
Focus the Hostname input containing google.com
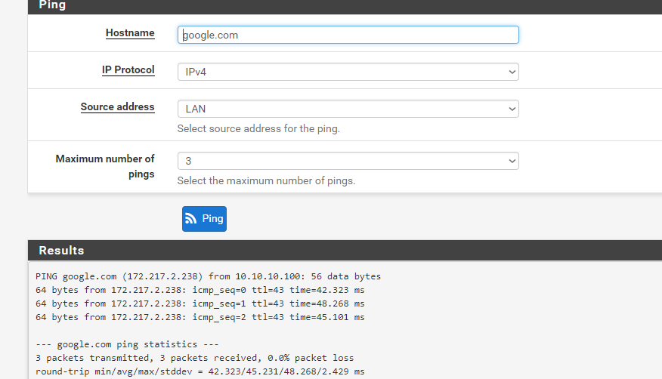pos(348,35)
